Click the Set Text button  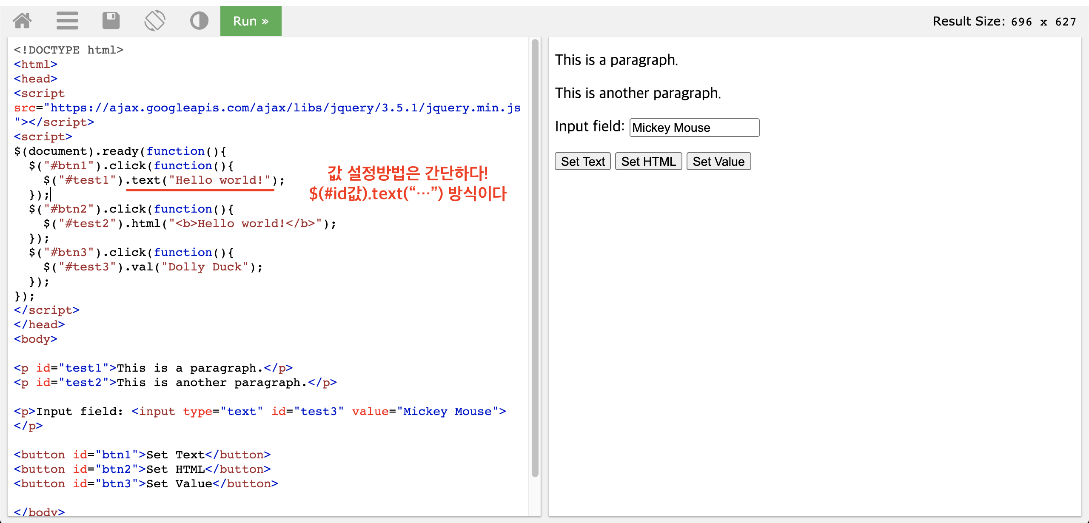(582, 162)
